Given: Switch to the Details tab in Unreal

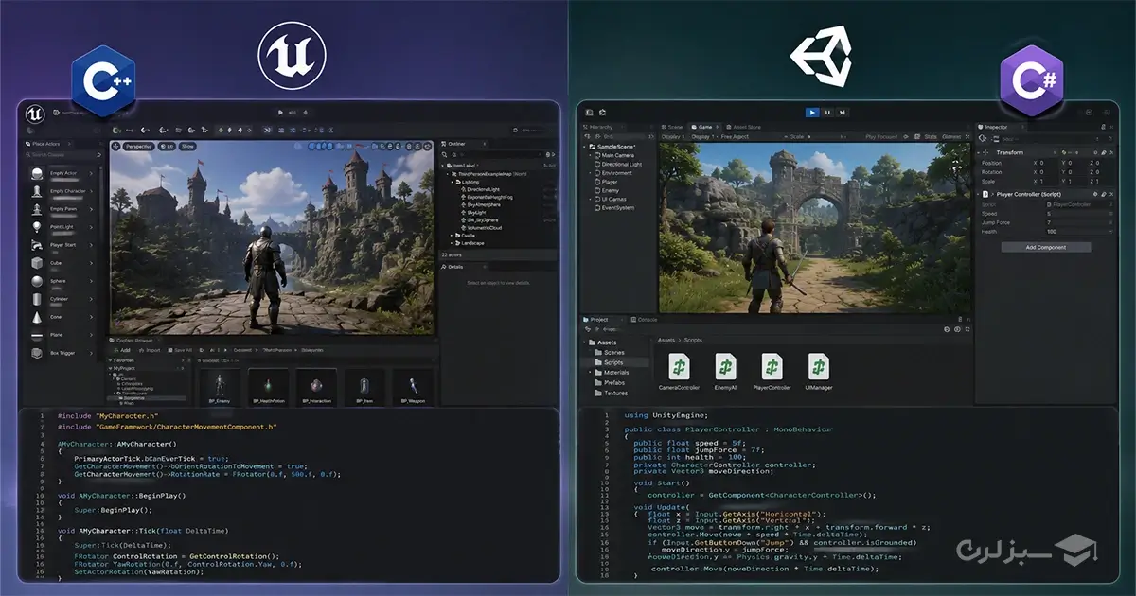Looking at the screenshot, I should pyautogui.click(x=455, y=267).
